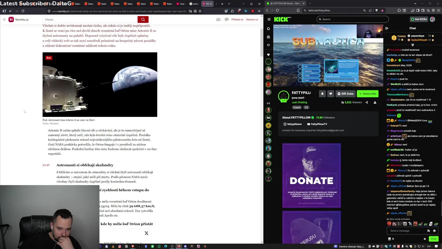Click pepezdepe in chat leaderboard
The height and width of the screenshot is (249, 442).
[417, 36]
